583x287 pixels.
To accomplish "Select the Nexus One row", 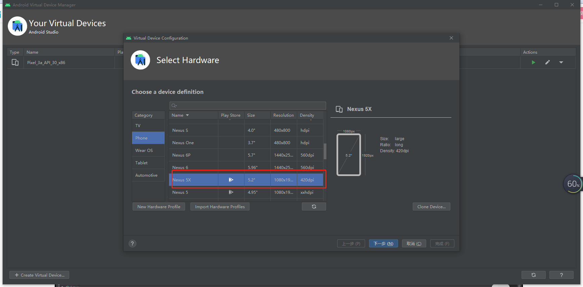I will point(246,142).
